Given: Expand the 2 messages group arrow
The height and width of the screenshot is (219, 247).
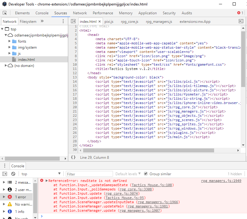Looking at the screenshot, I should 4,182.
